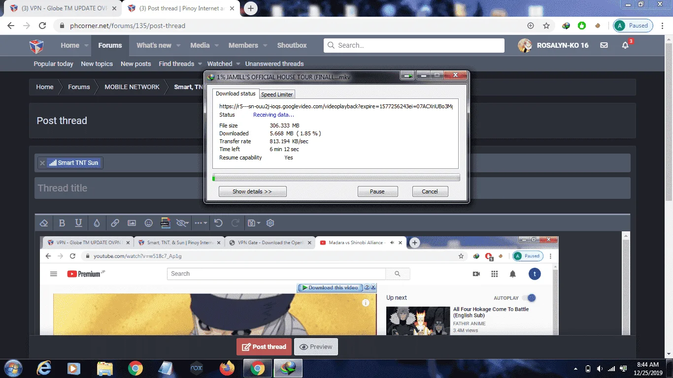Cancel the IDM download

(430, 191)
